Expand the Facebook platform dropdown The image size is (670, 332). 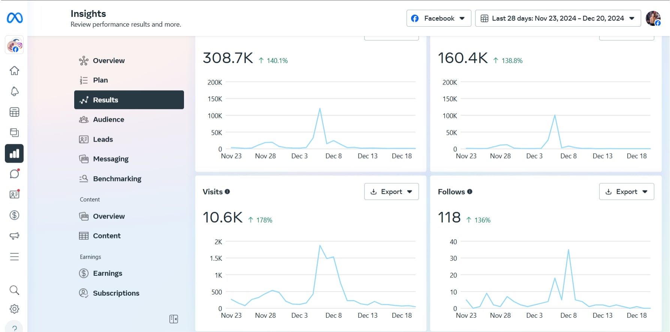439,18
